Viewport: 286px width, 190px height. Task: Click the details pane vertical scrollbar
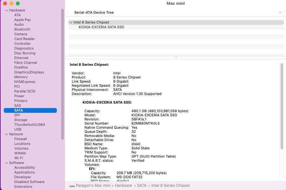(x=282, y=106)
